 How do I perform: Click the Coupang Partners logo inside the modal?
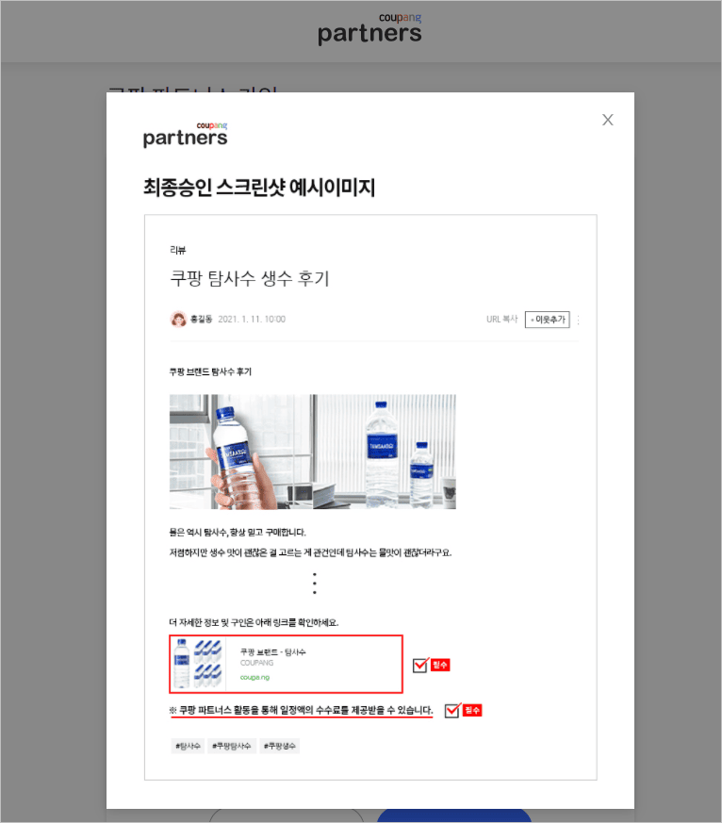pos(186,135)
